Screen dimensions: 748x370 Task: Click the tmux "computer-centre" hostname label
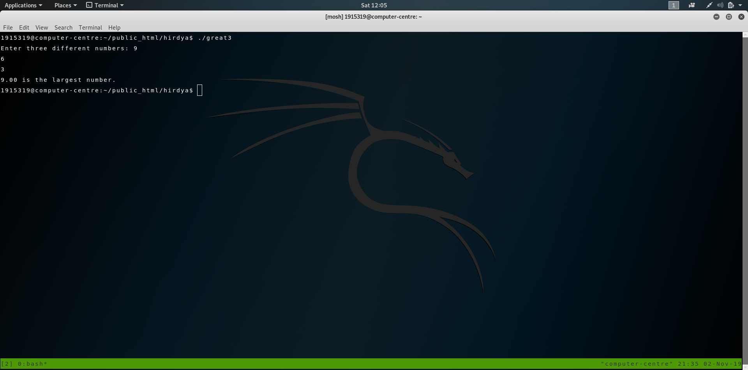[637, 364]
